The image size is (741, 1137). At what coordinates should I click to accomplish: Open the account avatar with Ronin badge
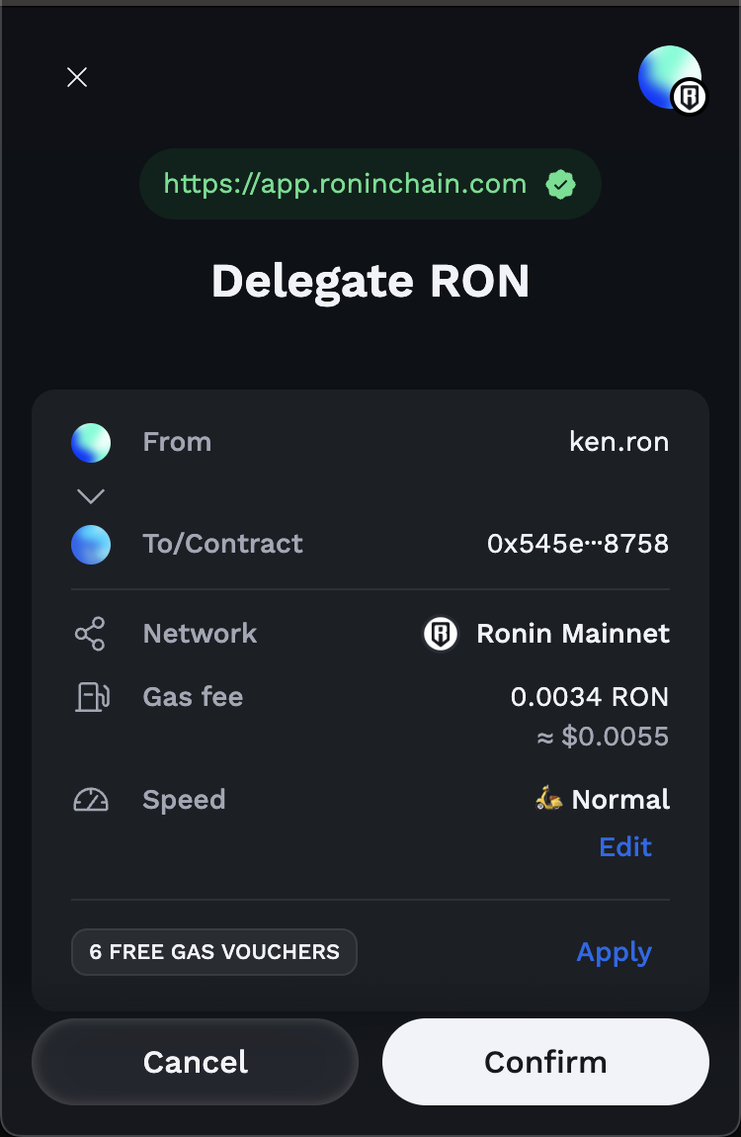(x=672, y=78)
